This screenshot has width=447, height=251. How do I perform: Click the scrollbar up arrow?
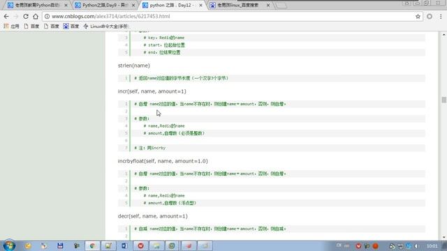(444, 34)
